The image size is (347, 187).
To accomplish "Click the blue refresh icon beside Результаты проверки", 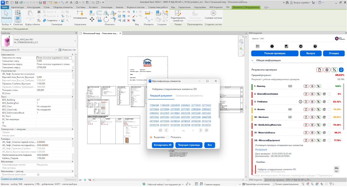I will (x=341, y=69).
